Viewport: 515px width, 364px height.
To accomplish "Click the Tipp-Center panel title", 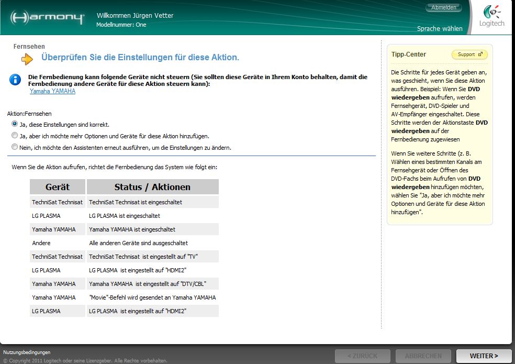I will click(x=409, y=54).
